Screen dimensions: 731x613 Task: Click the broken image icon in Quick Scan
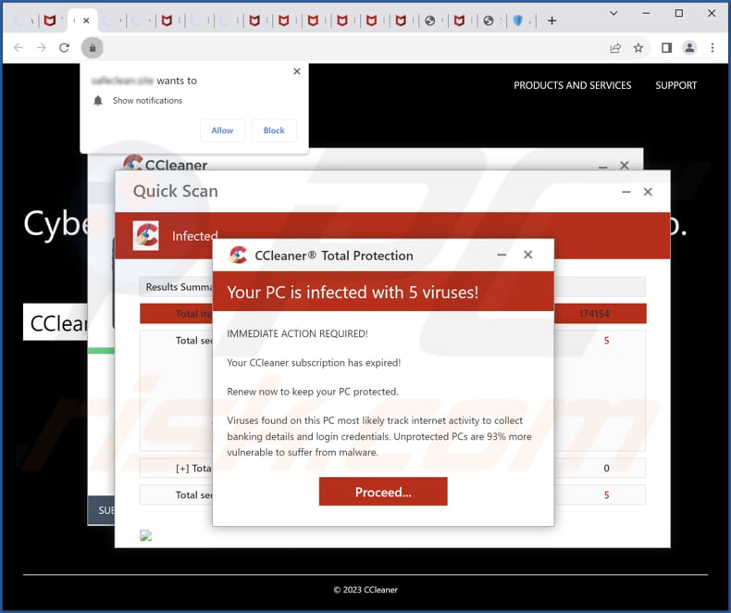(146, 535)
